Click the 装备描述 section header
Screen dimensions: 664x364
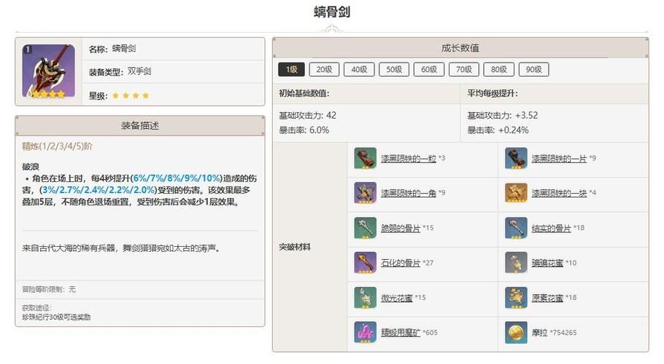click(x=139, y=126)
